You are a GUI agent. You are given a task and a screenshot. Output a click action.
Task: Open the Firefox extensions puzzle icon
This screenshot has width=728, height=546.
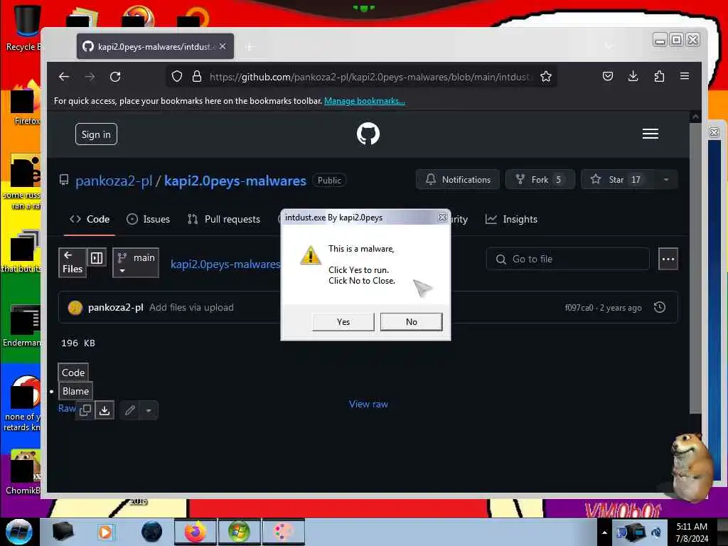(x=659, y=76)
